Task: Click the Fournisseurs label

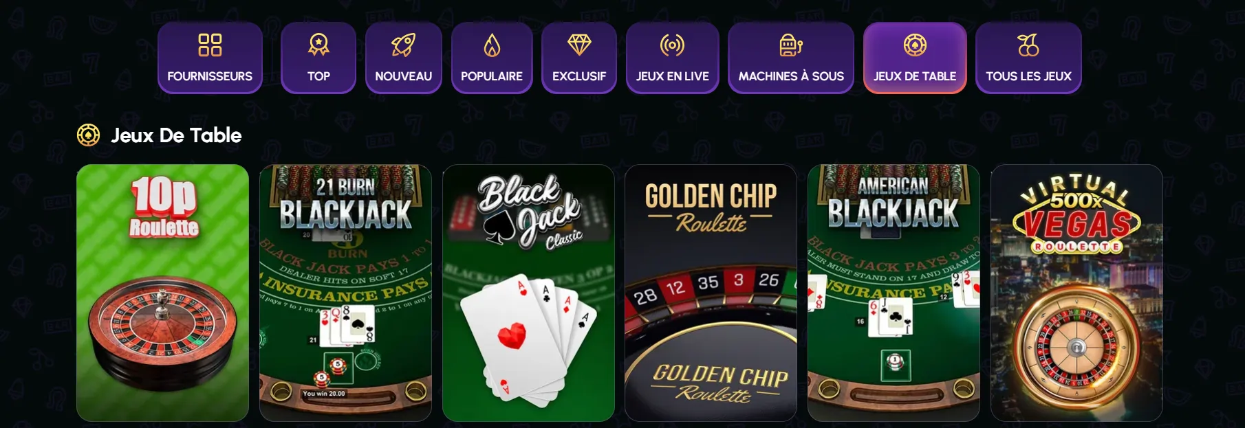Action: 210,76
